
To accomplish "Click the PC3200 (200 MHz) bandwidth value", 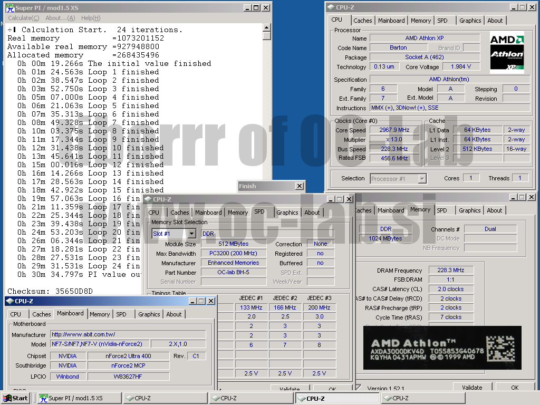I will click(233, 253).
